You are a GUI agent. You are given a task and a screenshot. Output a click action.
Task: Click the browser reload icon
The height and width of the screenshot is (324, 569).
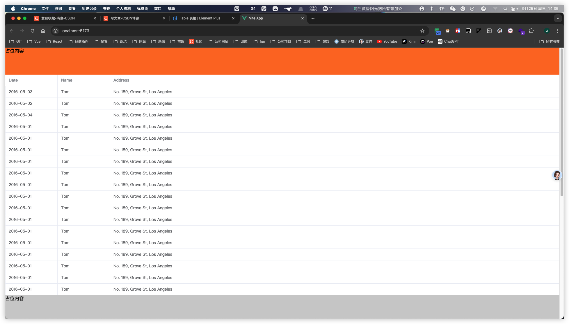click(33, 31)
